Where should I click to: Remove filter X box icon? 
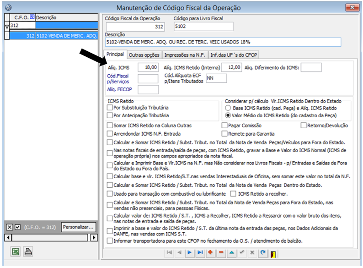tap(9, 227)
